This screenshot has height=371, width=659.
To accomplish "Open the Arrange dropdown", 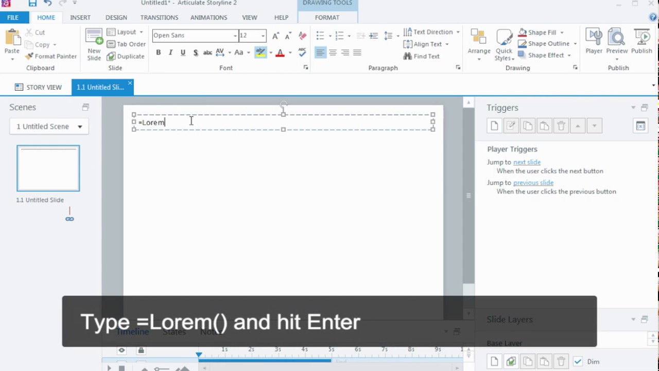I will coord(479,45).
